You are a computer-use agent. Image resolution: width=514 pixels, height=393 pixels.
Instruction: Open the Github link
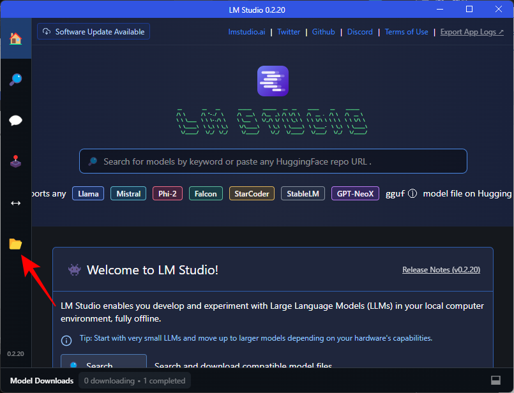[323, 32]
